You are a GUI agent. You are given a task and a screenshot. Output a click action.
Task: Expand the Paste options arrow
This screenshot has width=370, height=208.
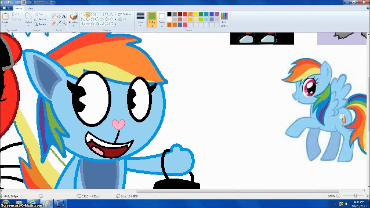pos(5,25)
